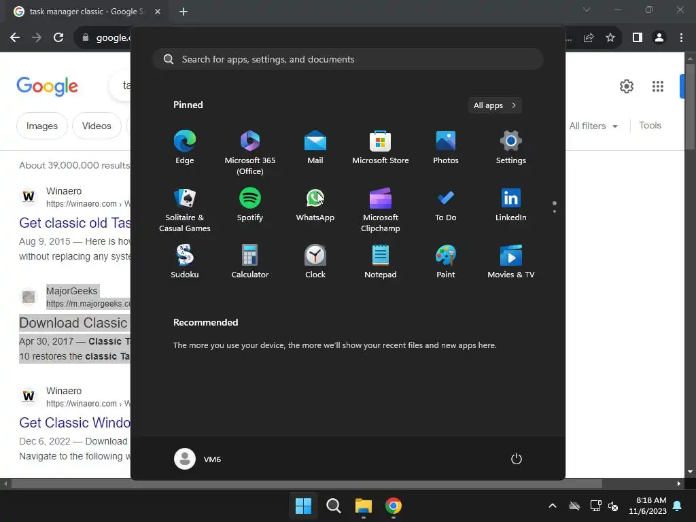Open the To Do app

coord(446,205)
